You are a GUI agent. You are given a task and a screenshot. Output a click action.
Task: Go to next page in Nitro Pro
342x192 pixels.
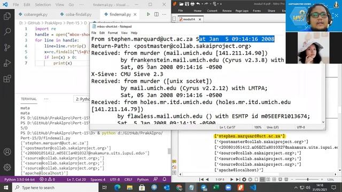232,179
